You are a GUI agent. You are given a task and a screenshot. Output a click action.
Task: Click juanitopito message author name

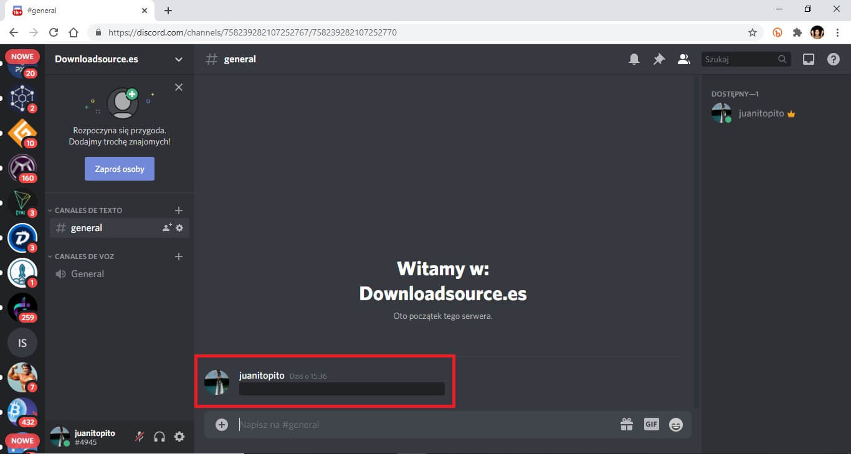point(262,376)
